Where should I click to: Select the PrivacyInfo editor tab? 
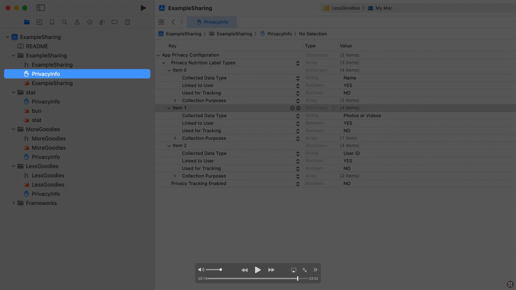coord(212,22)
